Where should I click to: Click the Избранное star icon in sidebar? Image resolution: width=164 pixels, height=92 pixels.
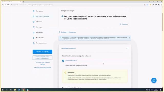(34, 22)
